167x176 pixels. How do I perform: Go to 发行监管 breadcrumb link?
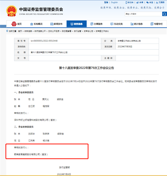[x=77, y=31]
